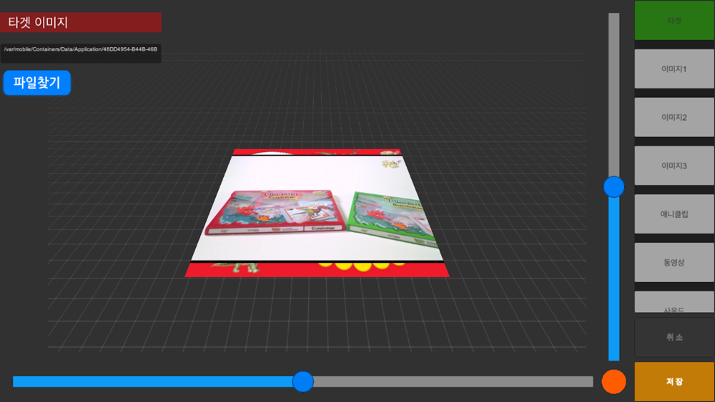Switch to the 이미지1 tab
This screenshot has width=715, height=402.
[674, 69]
